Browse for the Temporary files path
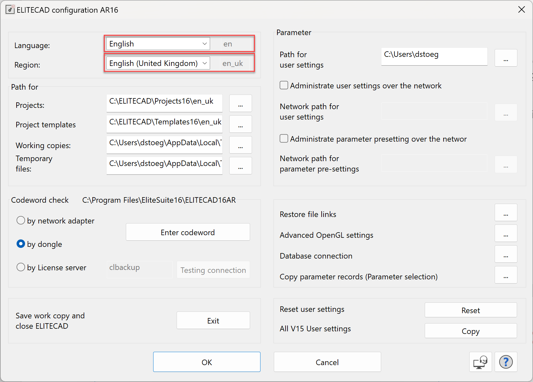 point(241,166)
